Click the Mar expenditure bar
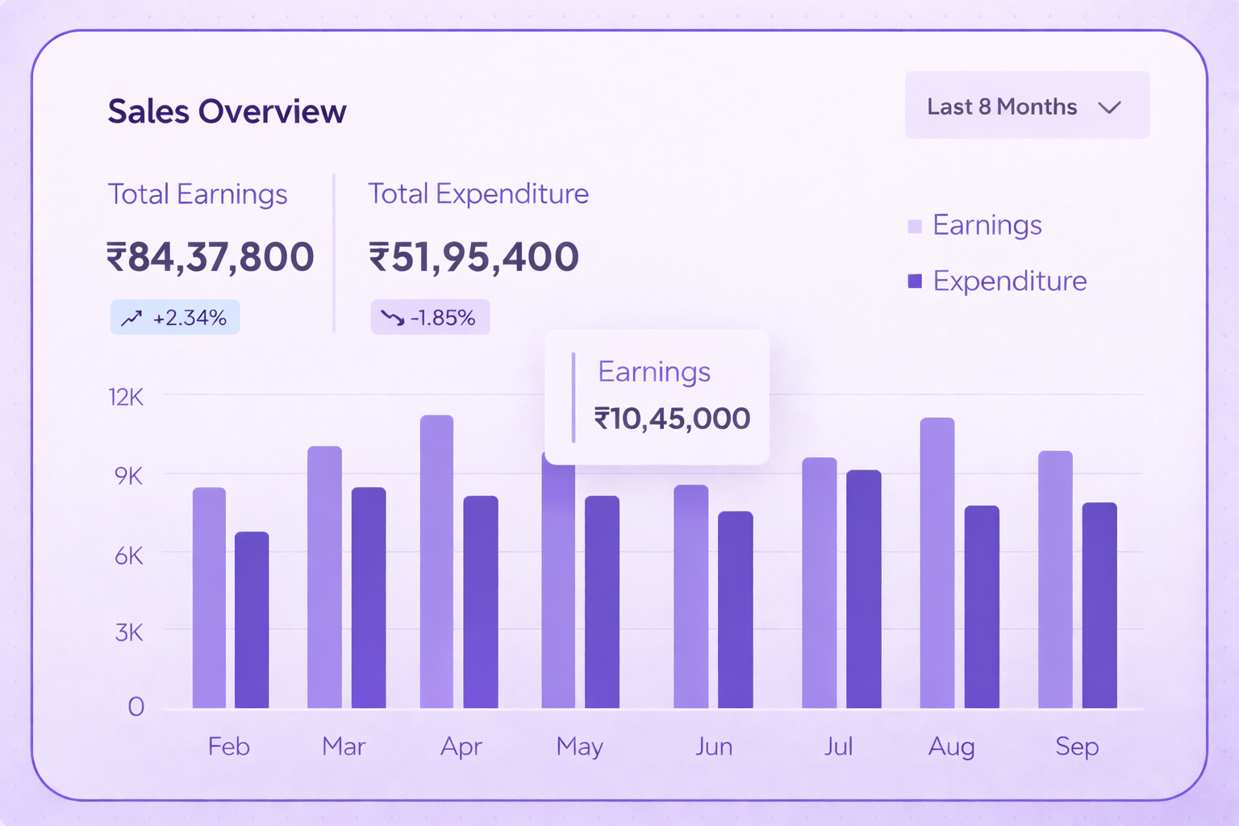Screen dimensions: 1239x826 click(x=369, y=598)
